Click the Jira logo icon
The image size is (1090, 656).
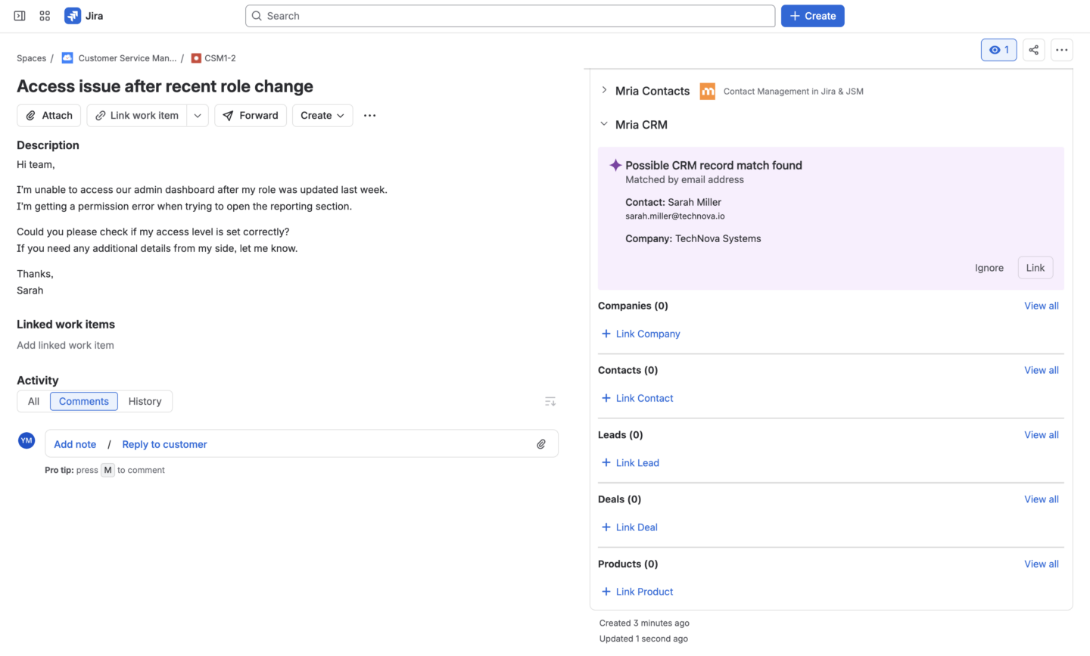[73, 16]
